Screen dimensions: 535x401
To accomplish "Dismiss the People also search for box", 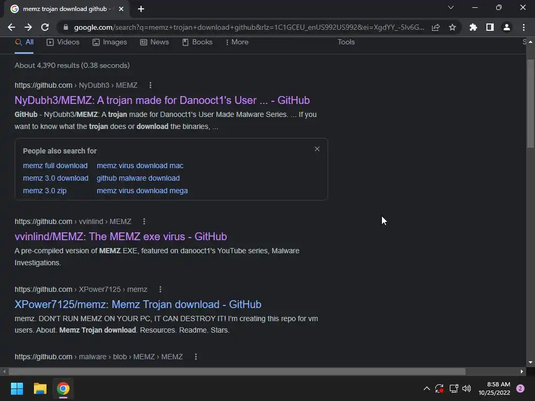I will tap(317, 149).
